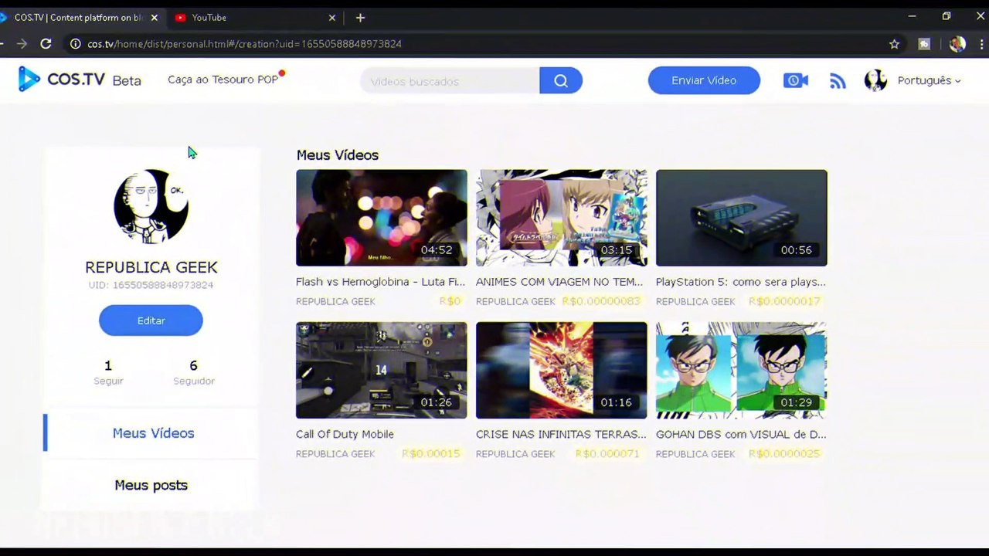
Task: Click the R$0 earnings value
Action: point(450,301)
